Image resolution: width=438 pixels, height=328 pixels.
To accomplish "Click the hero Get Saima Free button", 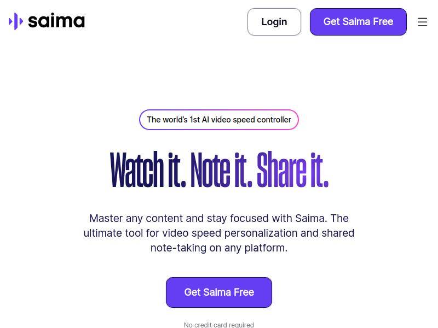I will click(219, 292).
